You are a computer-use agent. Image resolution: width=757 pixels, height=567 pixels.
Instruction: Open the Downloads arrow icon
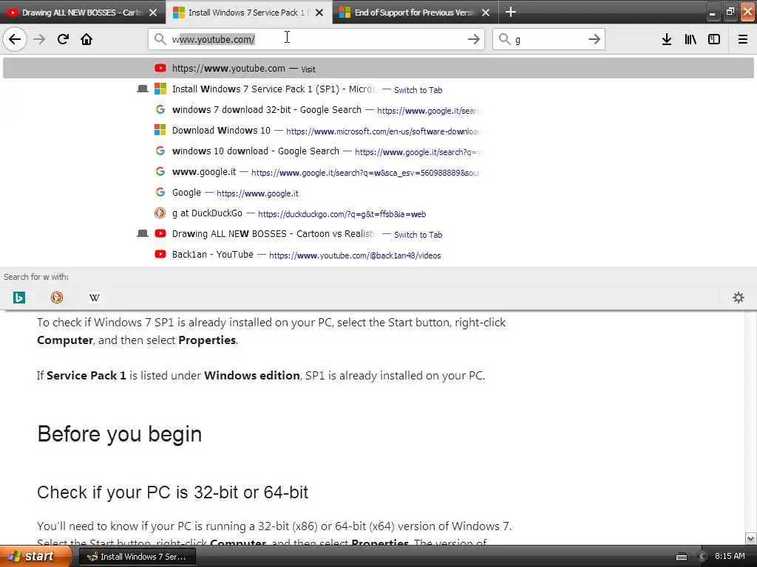coord(667,39)
